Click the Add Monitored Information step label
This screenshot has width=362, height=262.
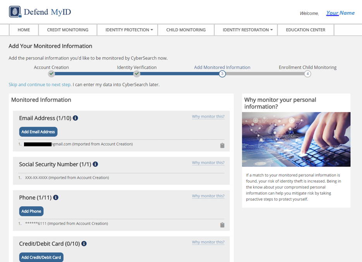(x=222, y=67)
